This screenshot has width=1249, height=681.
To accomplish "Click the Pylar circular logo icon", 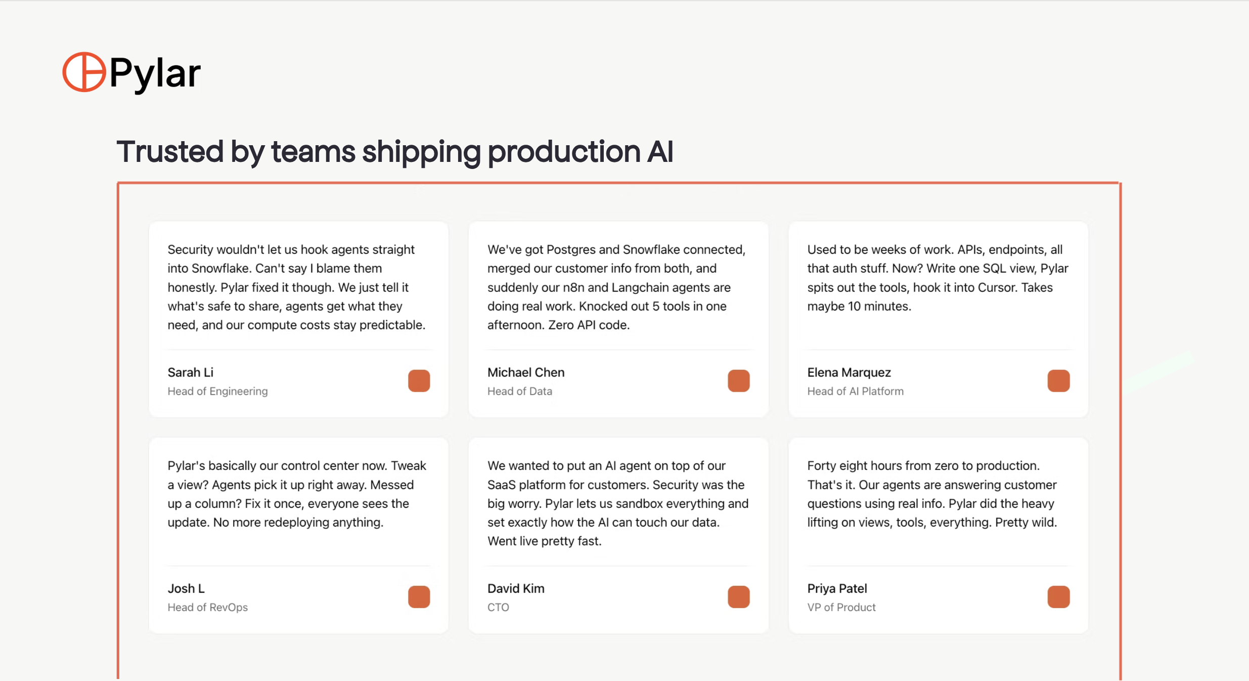I will click(x=83, y=72).
